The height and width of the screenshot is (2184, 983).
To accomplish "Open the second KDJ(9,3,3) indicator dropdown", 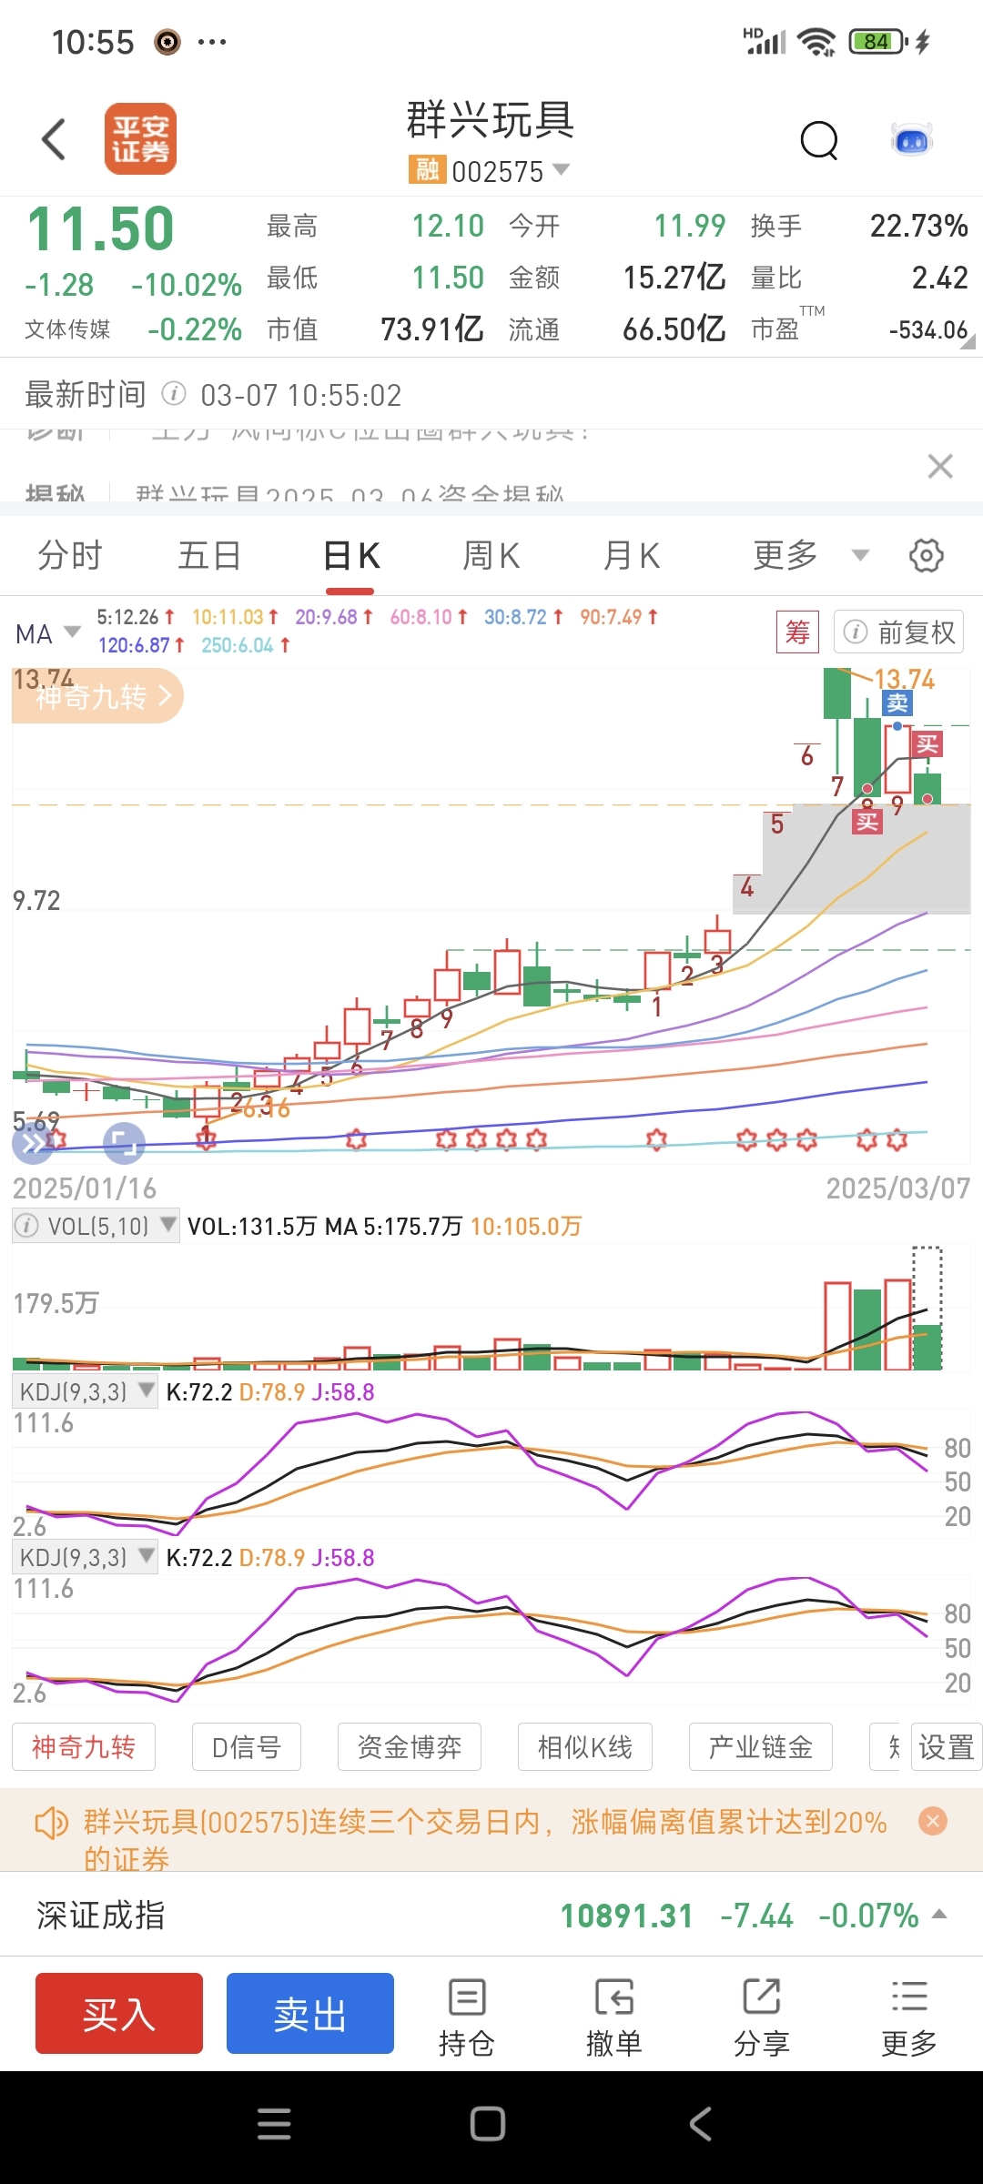I will pyautogui.click(x=86, y=1557).
